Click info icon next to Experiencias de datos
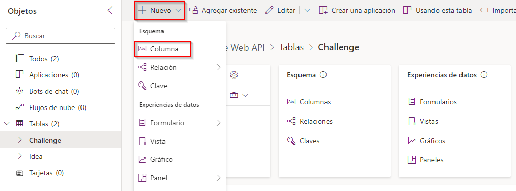The height and width of the screenshot is (191, 516). click(484, 75)
